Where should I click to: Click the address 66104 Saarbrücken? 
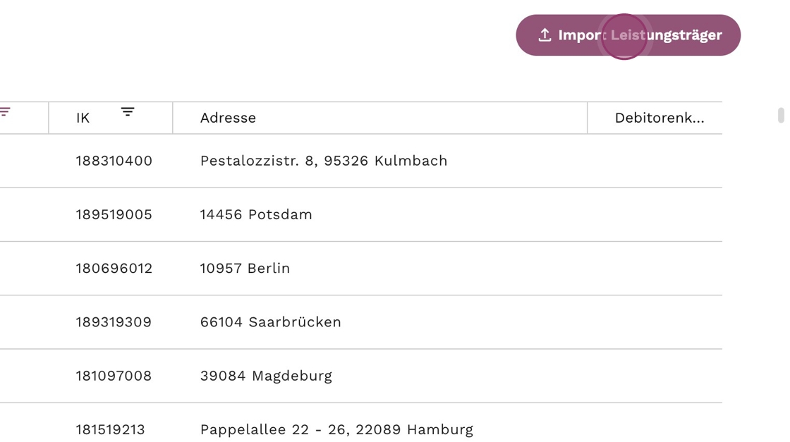coord(270,322)
